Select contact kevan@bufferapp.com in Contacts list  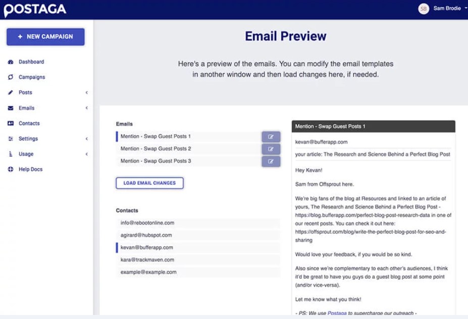(x=198, y=247)
